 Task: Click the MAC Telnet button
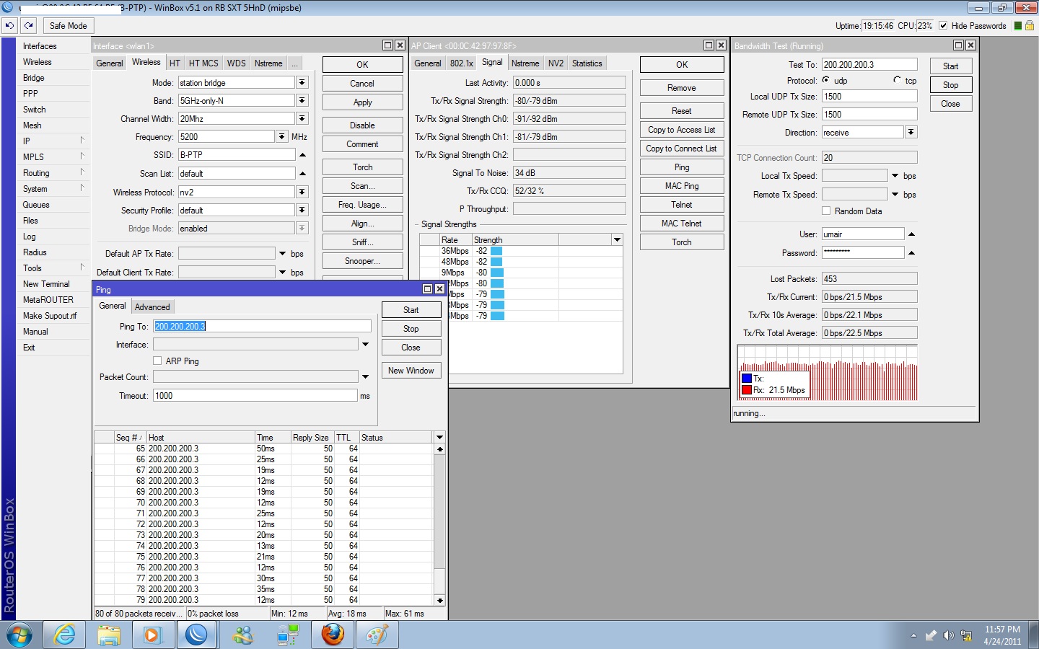click(682, 224)
